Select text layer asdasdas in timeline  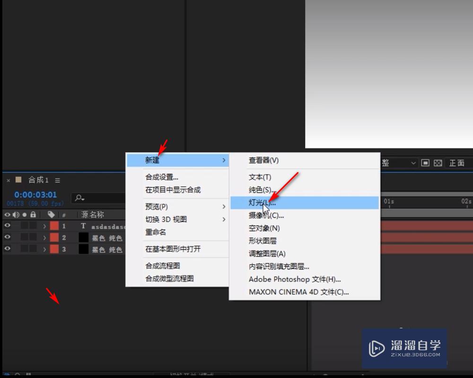(x=108, y=226)
